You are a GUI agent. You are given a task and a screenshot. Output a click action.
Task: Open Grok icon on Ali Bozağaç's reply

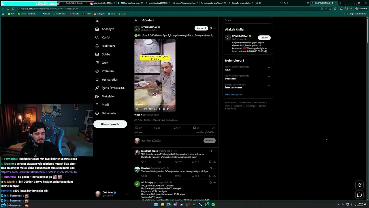point(211,183)
